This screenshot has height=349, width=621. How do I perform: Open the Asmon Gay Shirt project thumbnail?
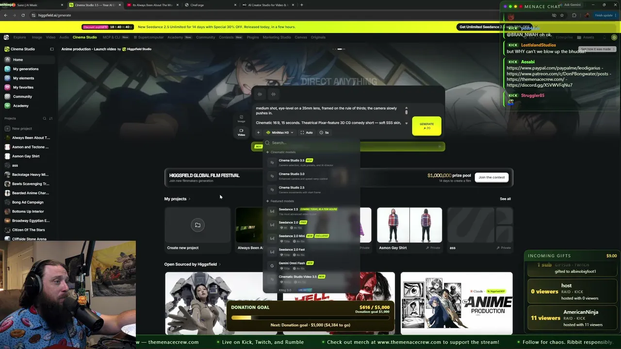(409, 225)
